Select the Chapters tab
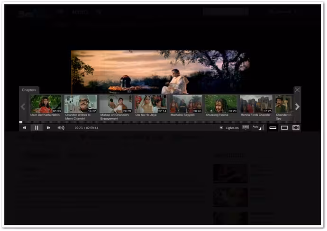The image size is (327, 231). pyautogui.click(x=29, y=90)
